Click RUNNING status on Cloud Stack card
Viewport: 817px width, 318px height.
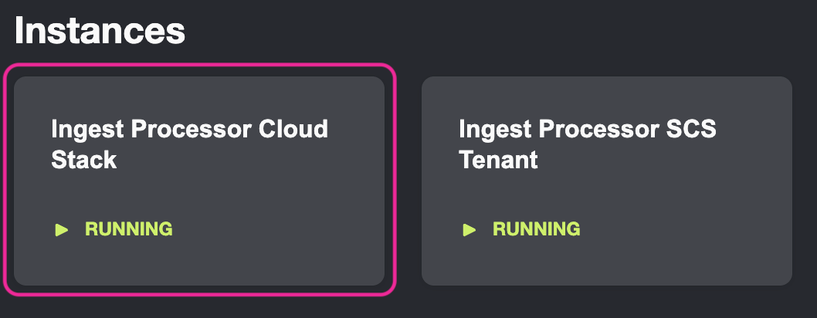[128, 229]
